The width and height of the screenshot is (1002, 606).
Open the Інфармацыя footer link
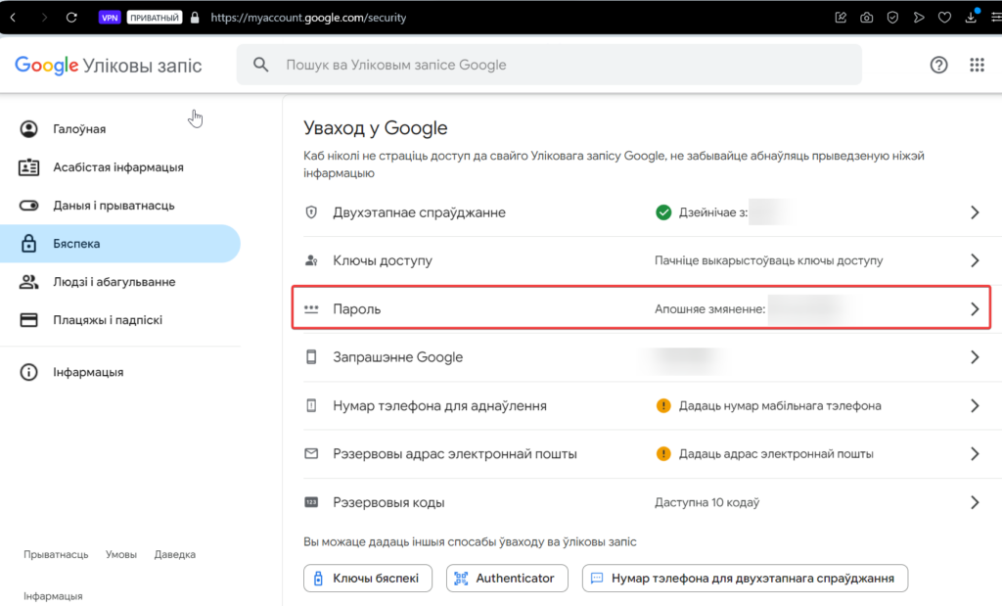[53, 596]
